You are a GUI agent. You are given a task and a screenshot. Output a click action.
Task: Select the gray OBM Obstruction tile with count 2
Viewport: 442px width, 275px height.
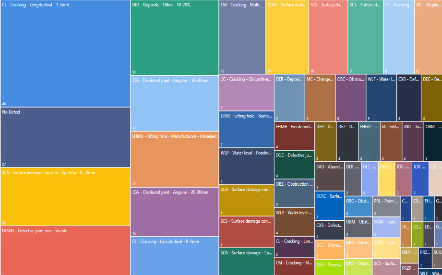coord(358,227)
